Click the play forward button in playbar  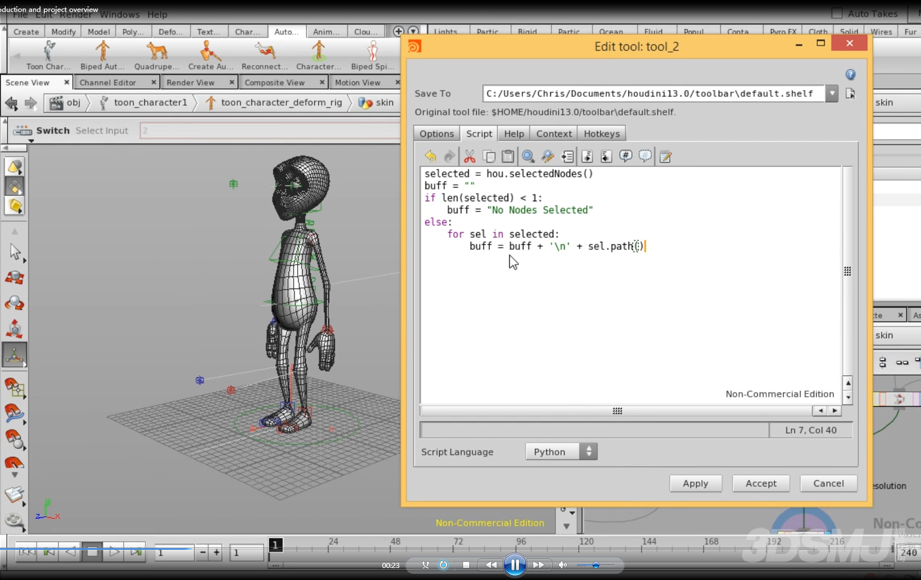point(114,552)
